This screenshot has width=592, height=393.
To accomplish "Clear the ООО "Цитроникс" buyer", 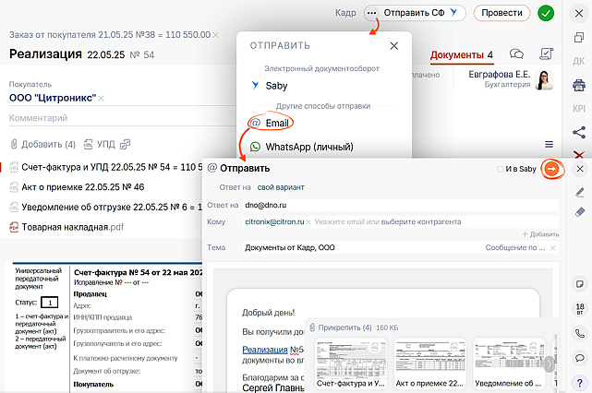I will pos(102,99).
